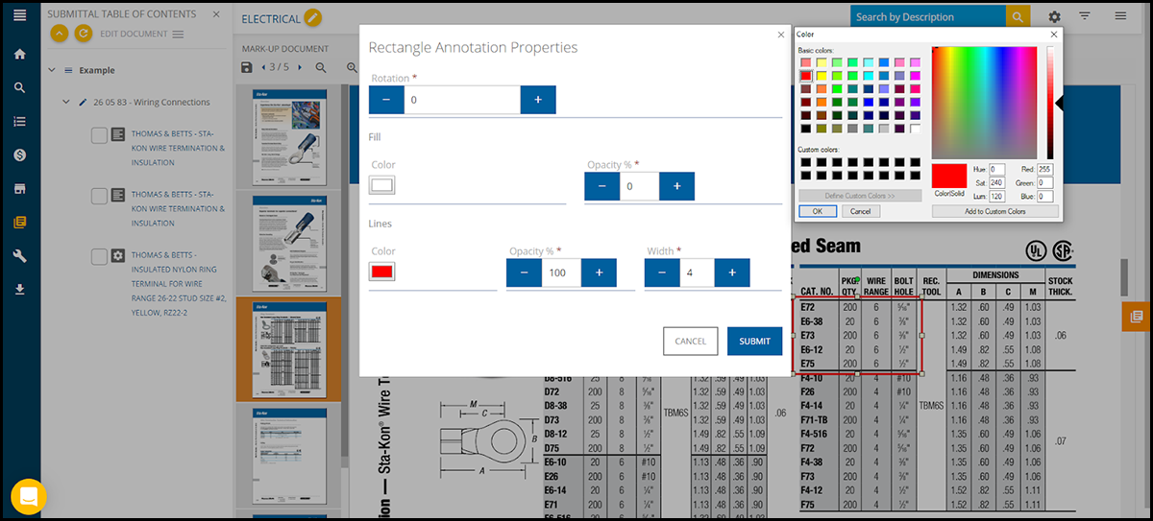Open the sidebar list icon

(19, 122)
